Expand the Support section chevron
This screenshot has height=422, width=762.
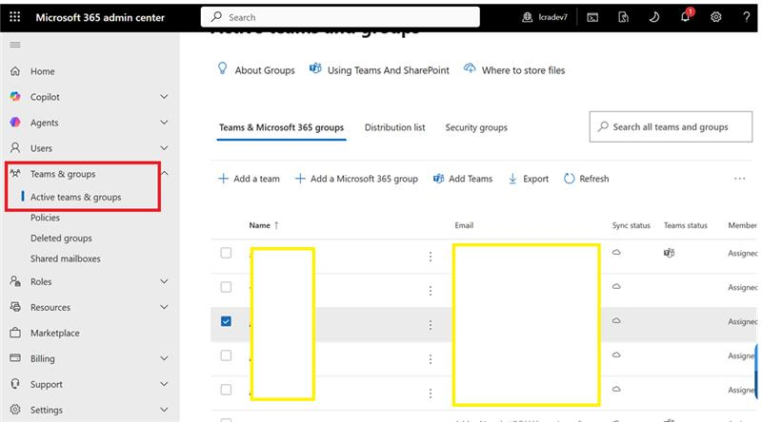click(164, 384)
